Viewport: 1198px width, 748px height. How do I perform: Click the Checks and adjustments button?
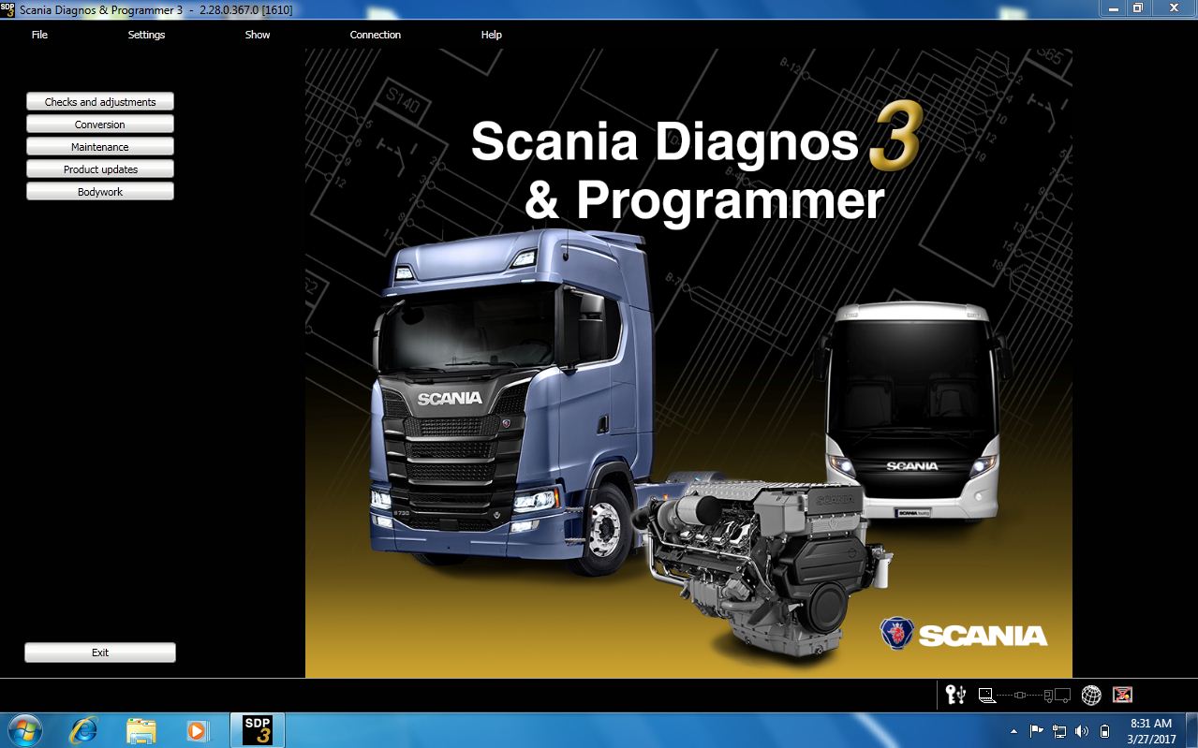pos(100,102)
